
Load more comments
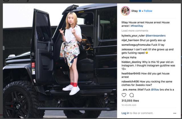click(135, 31)
